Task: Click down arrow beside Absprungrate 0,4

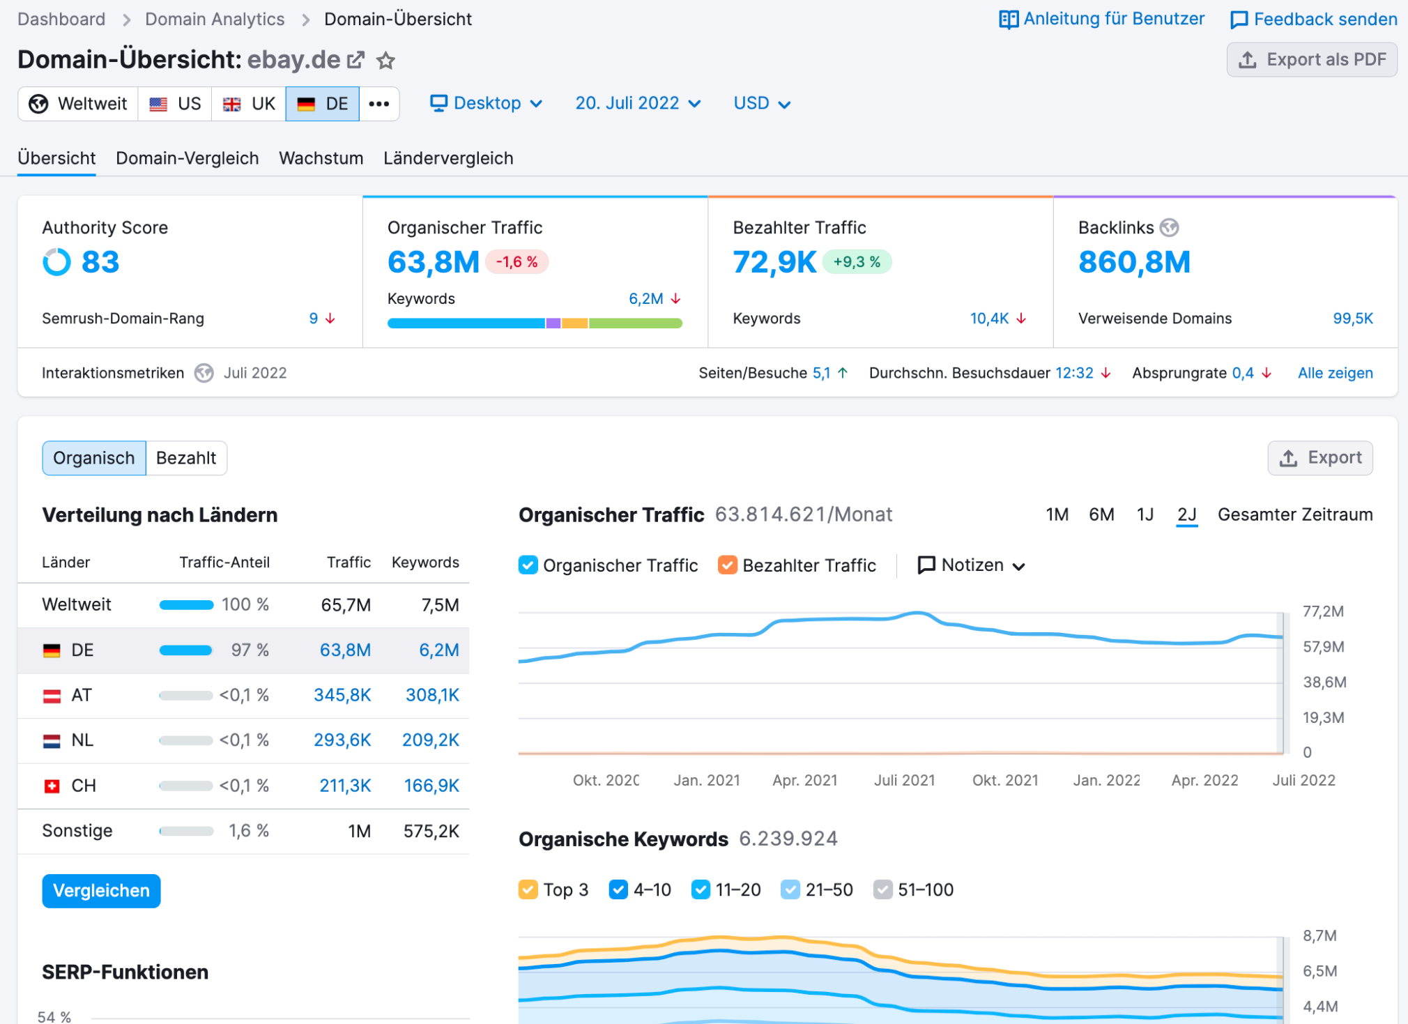Action: coord(1267,373)
